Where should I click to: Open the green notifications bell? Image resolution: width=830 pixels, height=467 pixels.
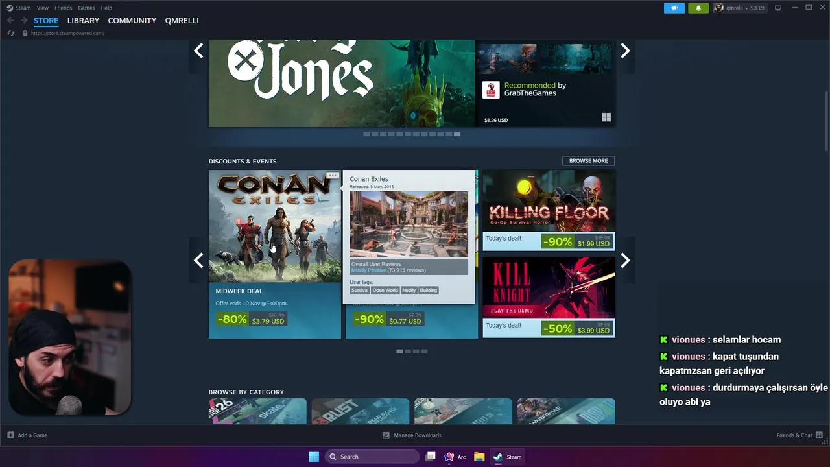[x=698, y=8]
